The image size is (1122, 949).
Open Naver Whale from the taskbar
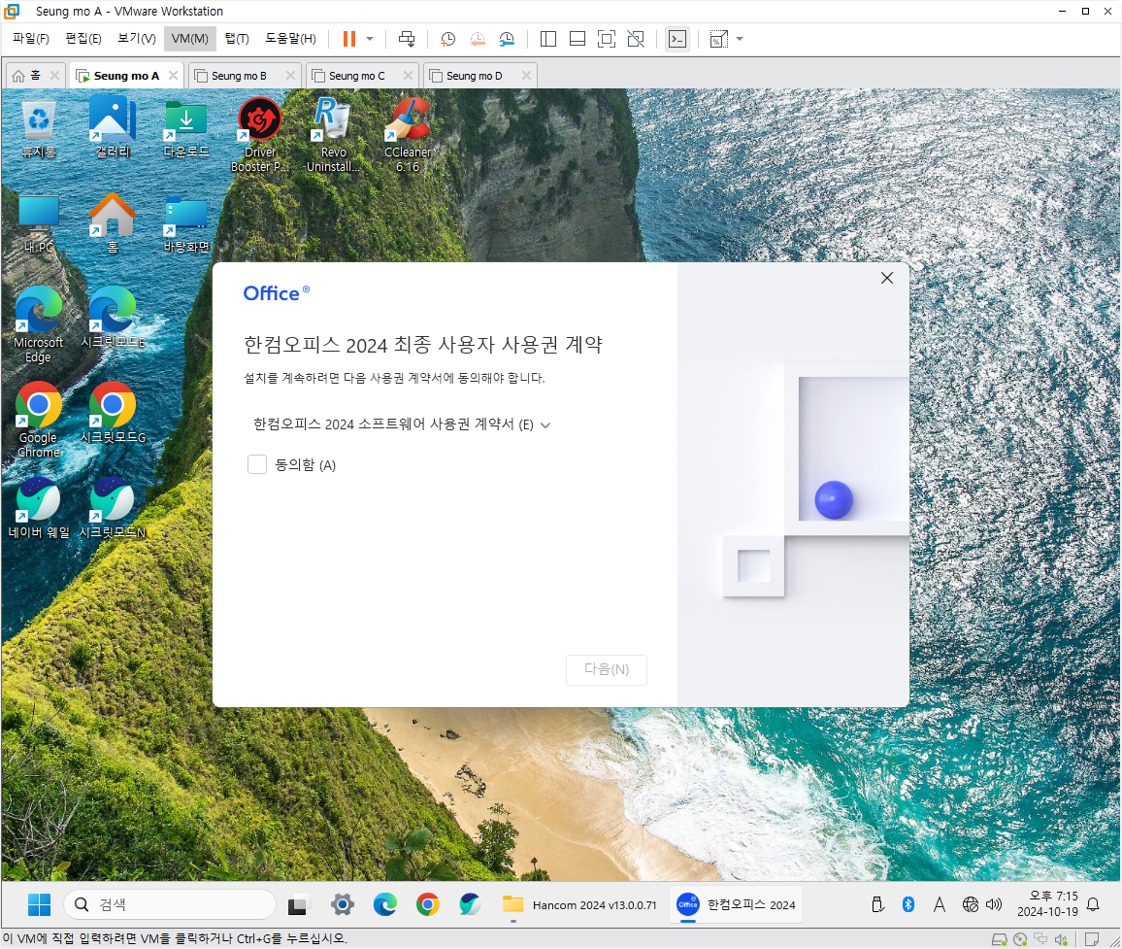470,904
